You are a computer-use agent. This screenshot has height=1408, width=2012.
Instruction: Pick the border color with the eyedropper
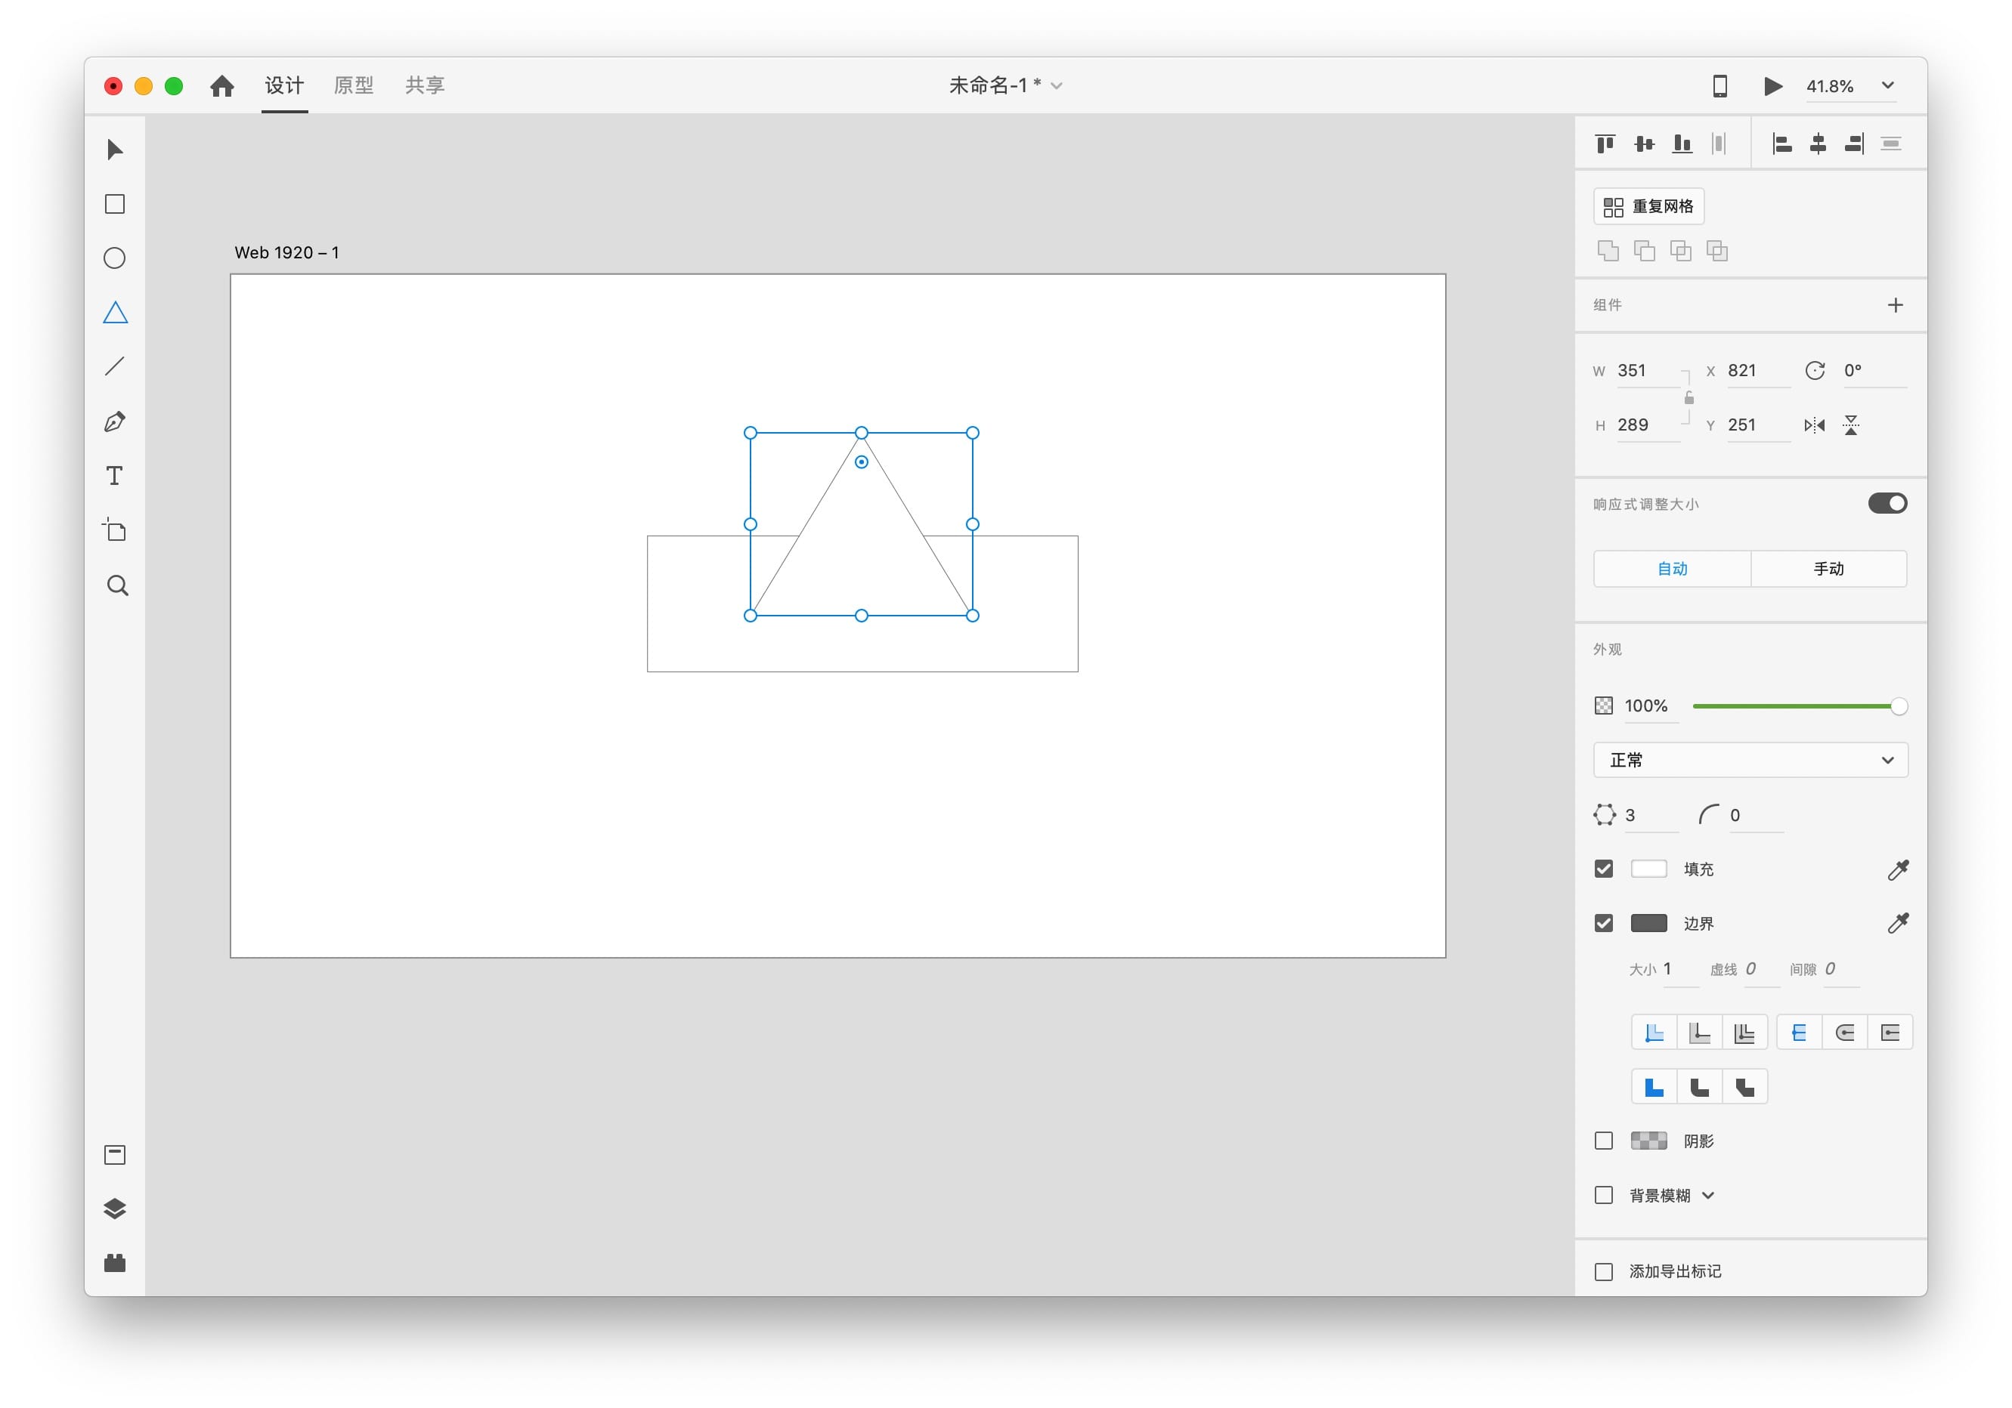coord(1897,923)
